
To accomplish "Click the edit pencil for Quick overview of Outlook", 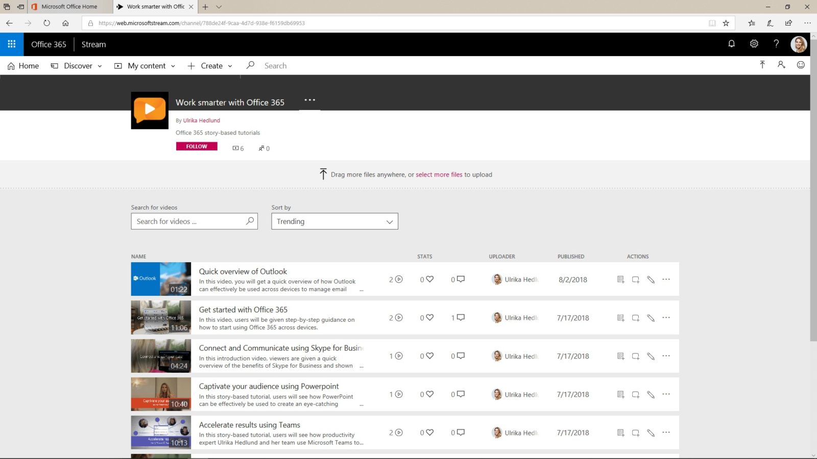I will coord(651,279).
